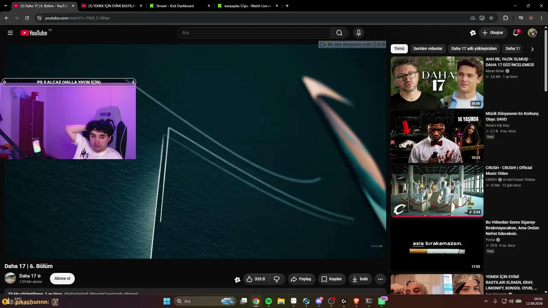Select the Tümü filter chip
Viewport: 548px width, 308px height.
point(399,49)
